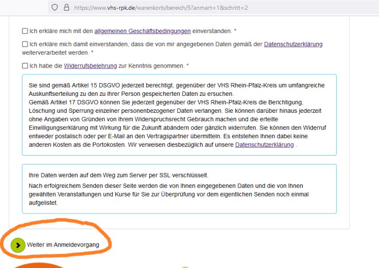Viewport: 379px width, 268px height.
Task: Focus the browser URL address field
Action: coord(213,8)
